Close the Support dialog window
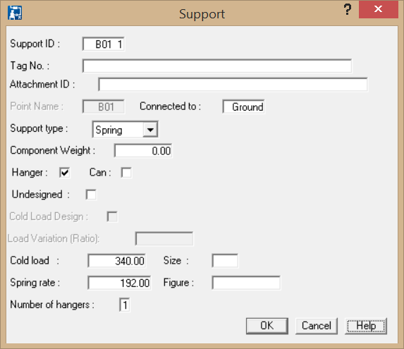The width and height of the screenshot is (404, 349). [x=378, y=9]
